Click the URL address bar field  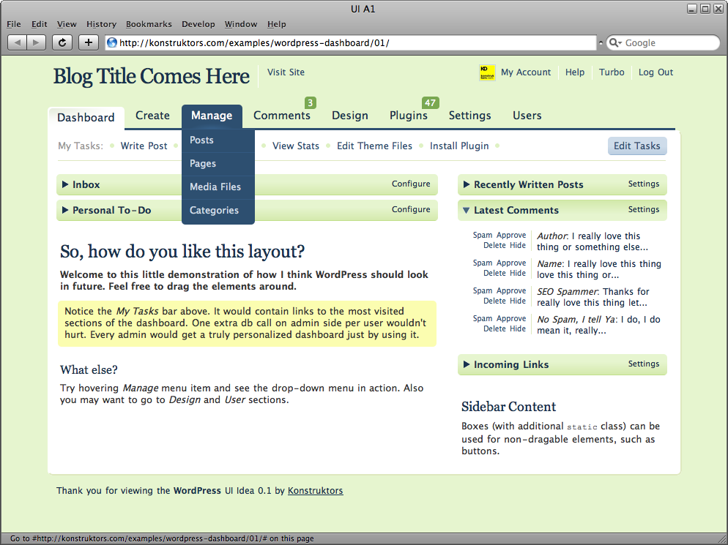coord(352,43)
